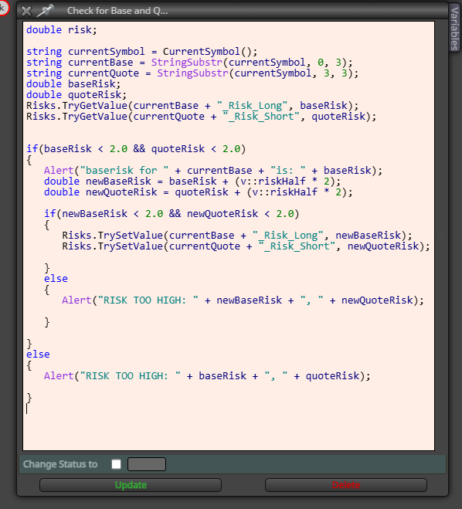Close the Check for Base panel

pyautogui.click(x=26, y=11)
